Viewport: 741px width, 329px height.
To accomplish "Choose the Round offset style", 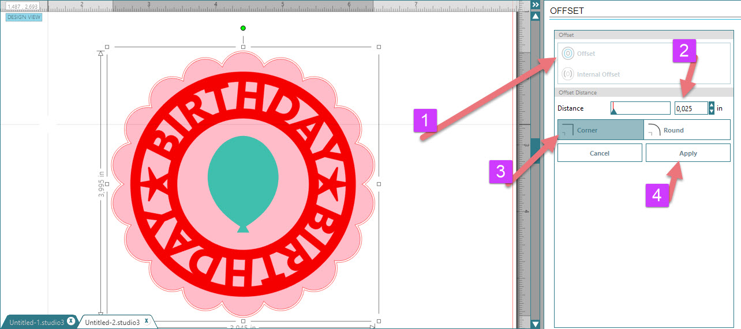I will (687, 130).
